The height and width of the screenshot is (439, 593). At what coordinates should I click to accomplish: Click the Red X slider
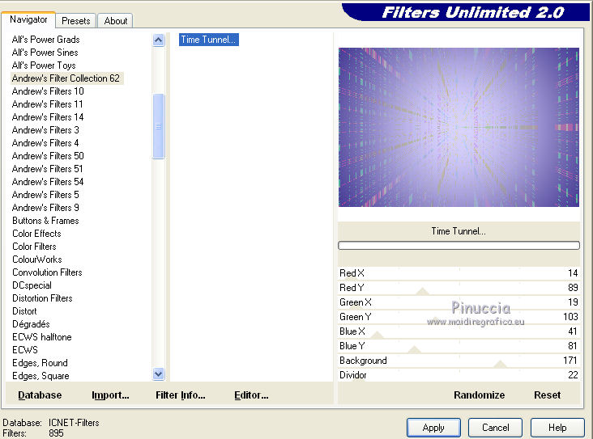(459, 273)
